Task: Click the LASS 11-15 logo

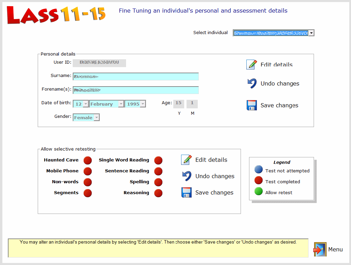Action: [x=56, y=15]
